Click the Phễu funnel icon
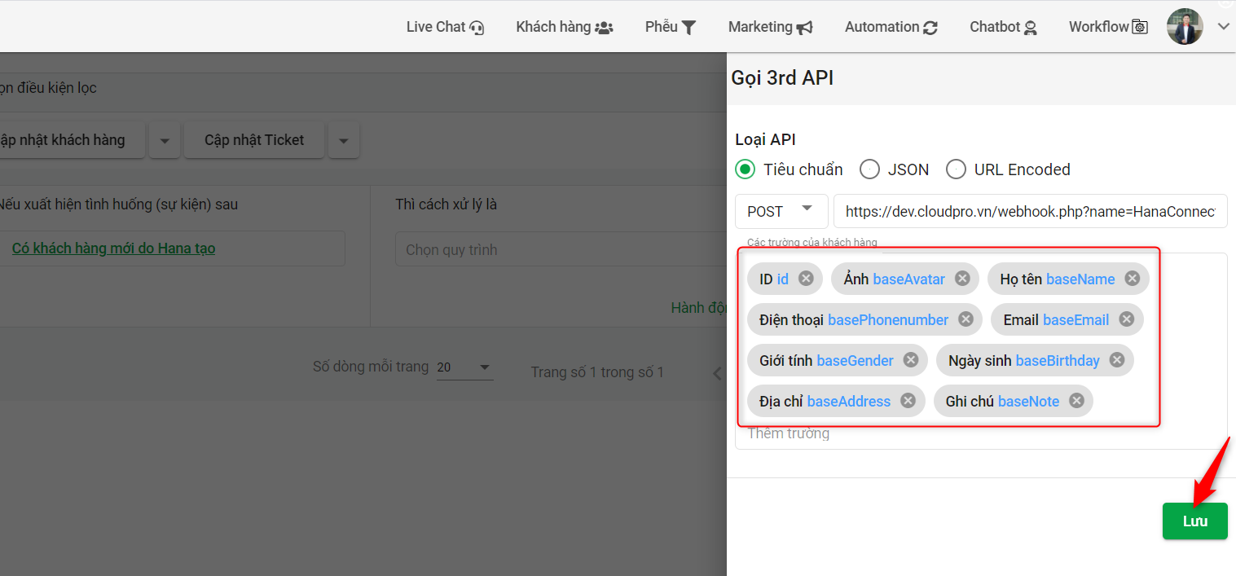Viewport: 1236px width, 576px height. [x=688, y=28]
